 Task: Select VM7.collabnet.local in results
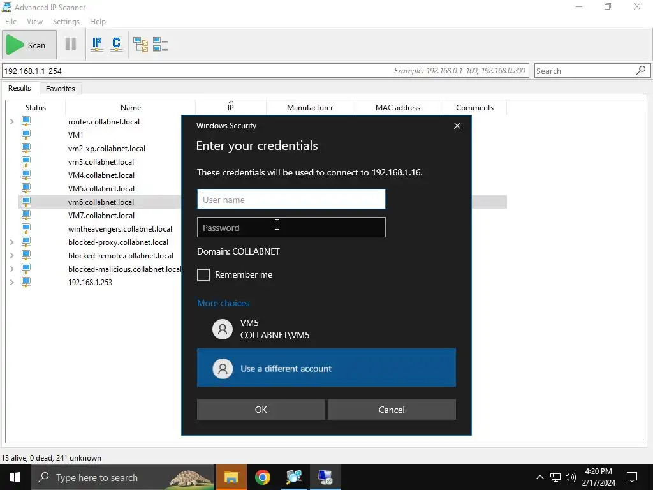101,216
